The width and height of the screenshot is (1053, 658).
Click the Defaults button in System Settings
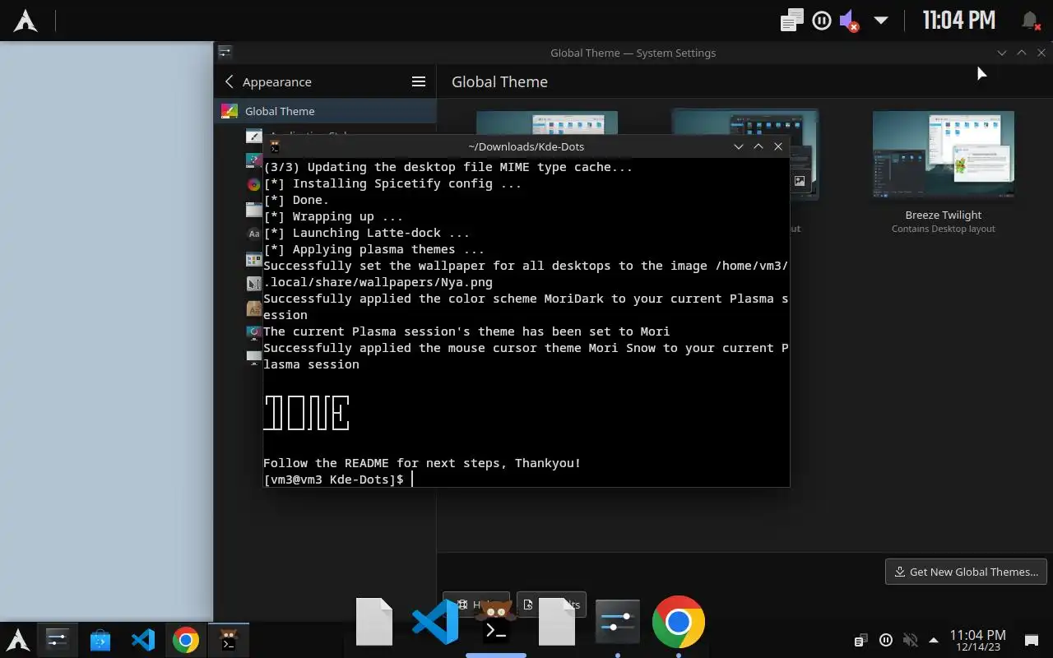[x=551, y=605]
